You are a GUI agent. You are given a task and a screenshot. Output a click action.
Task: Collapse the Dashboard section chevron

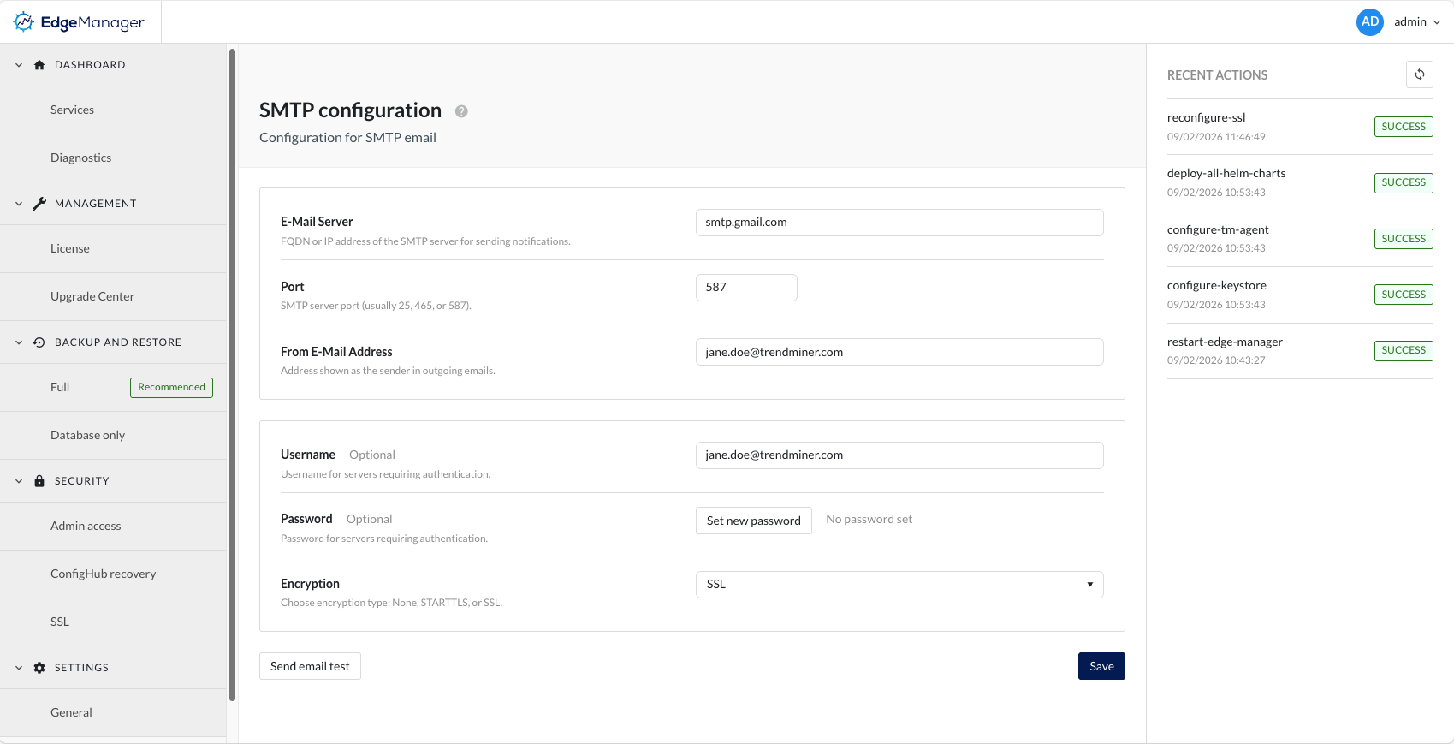[x=19, y=65]
